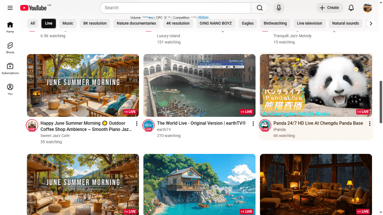Show more filter chips with right arrow
Viewport: 383px width, 215px height.
point(371,23)
